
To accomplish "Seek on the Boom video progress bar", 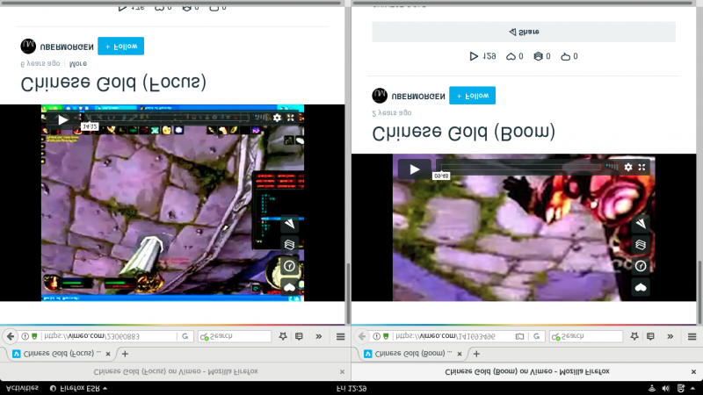I will tap(520, 167).
